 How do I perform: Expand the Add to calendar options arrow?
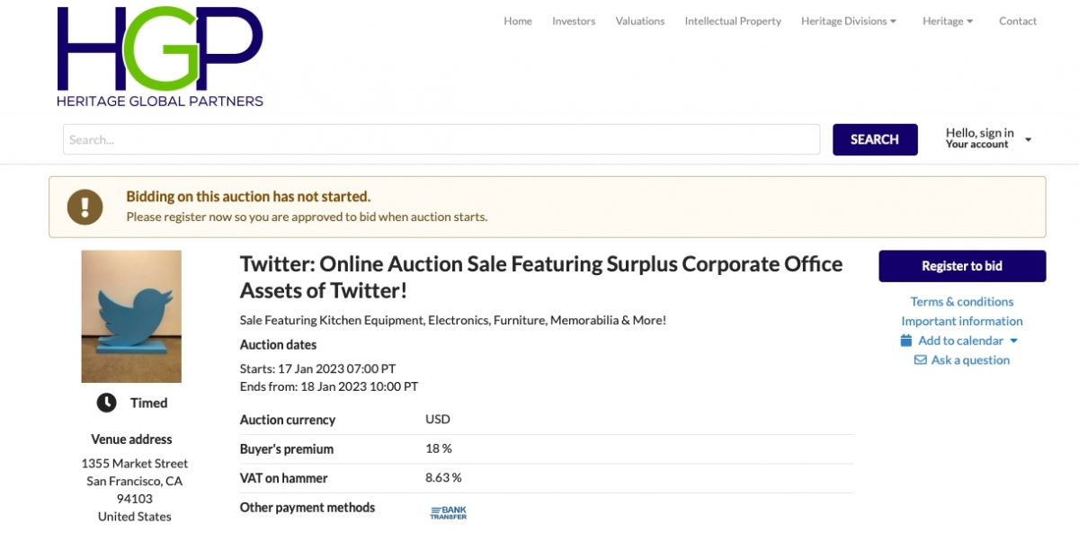[x=1013, y=341]
